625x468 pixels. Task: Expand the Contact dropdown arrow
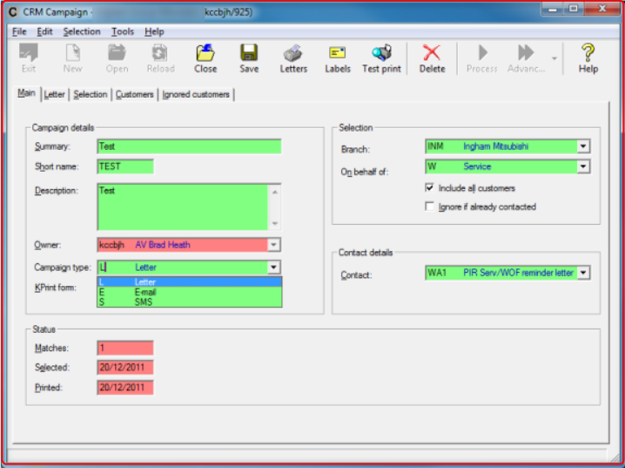583,273
